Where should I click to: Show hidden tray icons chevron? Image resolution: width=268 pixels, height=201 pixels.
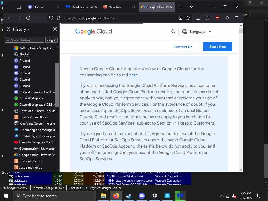(221, 196)
